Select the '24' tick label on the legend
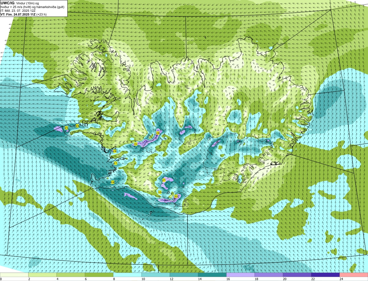 [x=341, y=279]
